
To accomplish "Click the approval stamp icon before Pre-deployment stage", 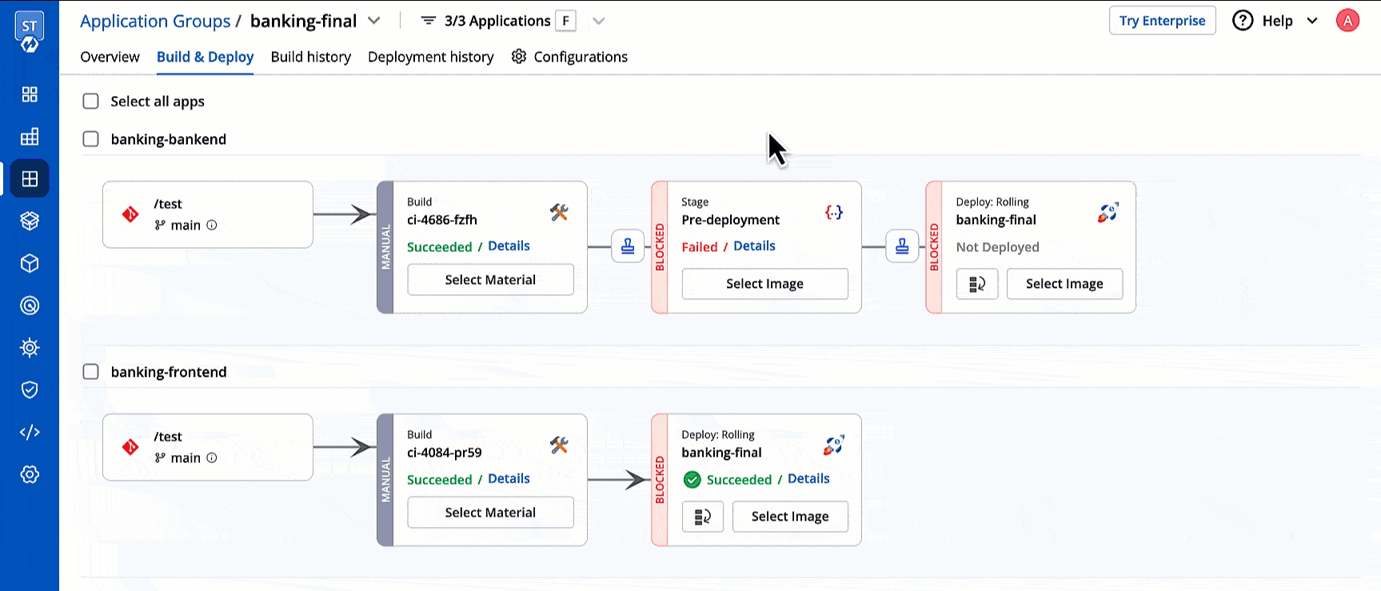I will click(628, 246).
